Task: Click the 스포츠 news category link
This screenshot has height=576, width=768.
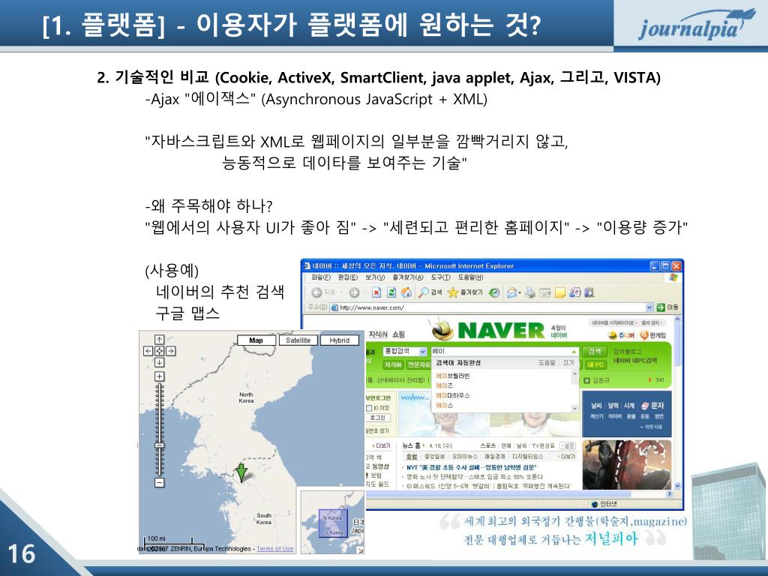Action: pyautogui.click(x=487, y=445)
